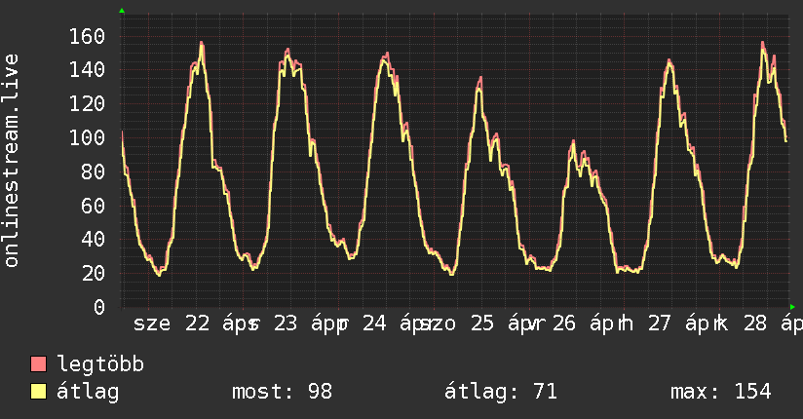The image size is (803, 419).
Task: Click the "most: 98" current value
Action: [282, 392]
